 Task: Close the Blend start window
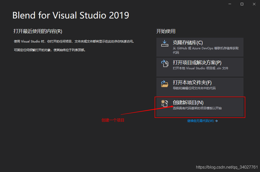pyautogui.click(x=254, y=4)
